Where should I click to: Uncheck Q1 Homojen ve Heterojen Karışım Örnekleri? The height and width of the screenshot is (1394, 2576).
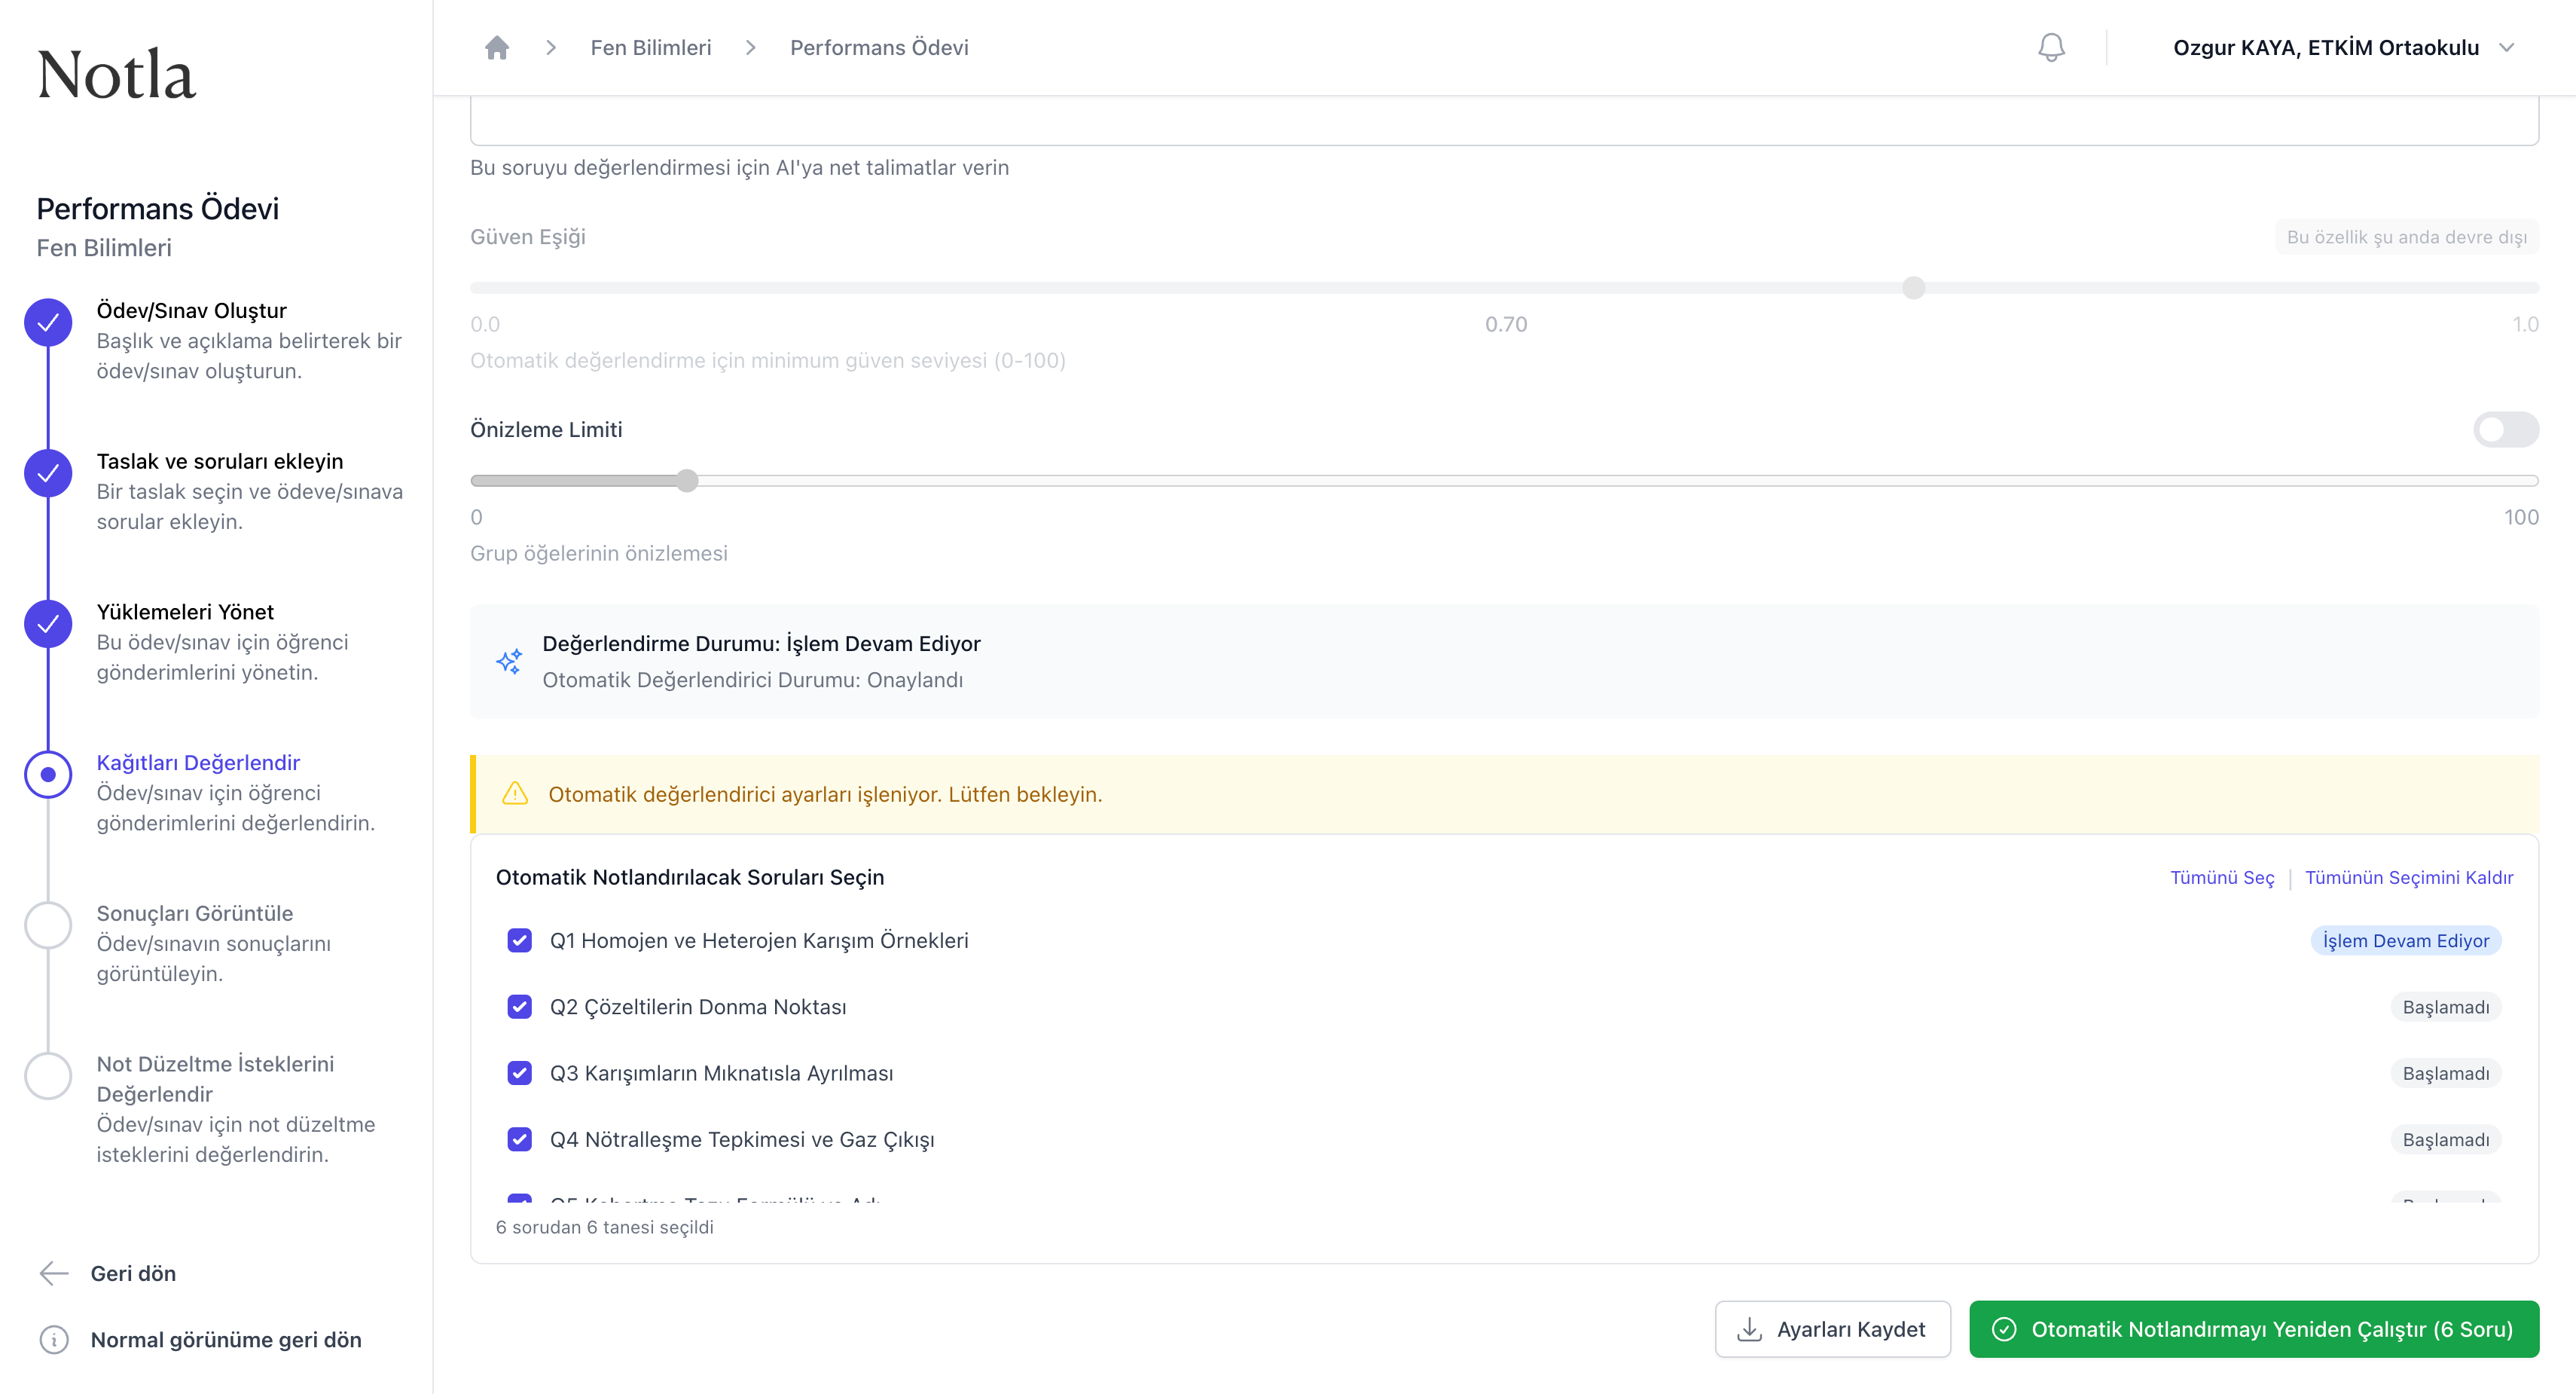pos(519,940)
